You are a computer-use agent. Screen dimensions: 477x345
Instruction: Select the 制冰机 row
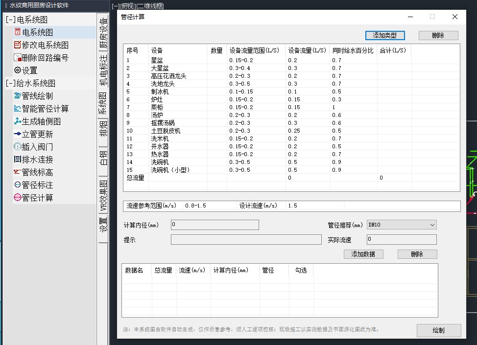click(x=291, y=92)
